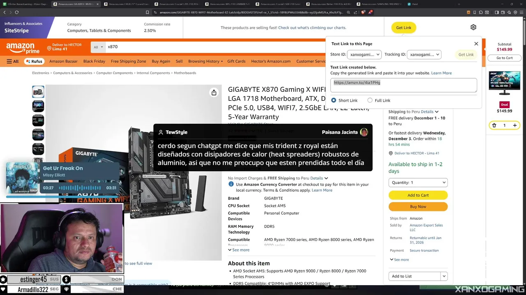The image size is (526, 295).
Task: Select the third product thumbnail
Action: (x=38, y=120)
